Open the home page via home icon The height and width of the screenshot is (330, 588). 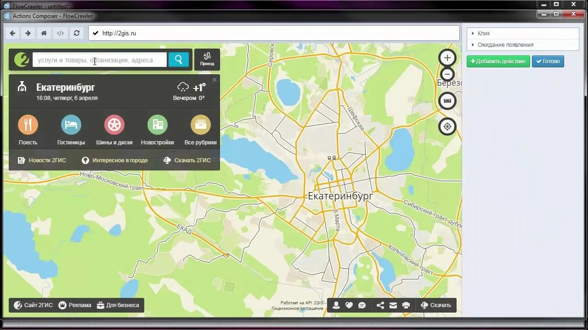click(x=44, y=33)
